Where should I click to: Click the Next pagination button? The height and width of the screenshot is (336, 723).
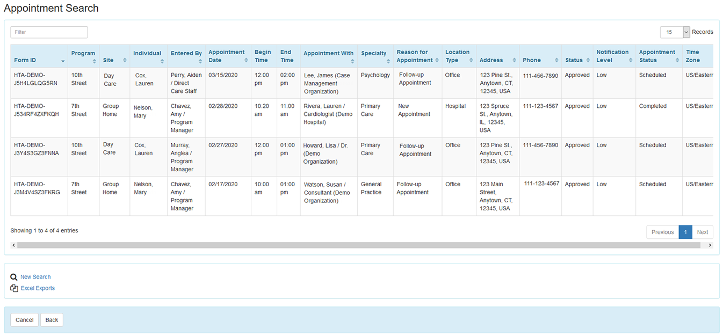coord(703,231)
